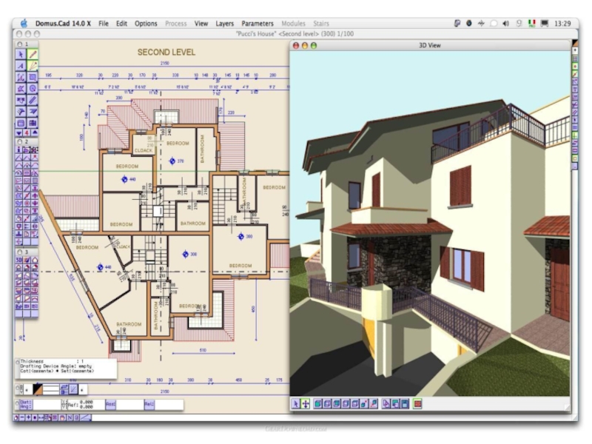This screenshot has width=592, height=444.
Task: Open the Parameters menu
Action: click(257, 24)
